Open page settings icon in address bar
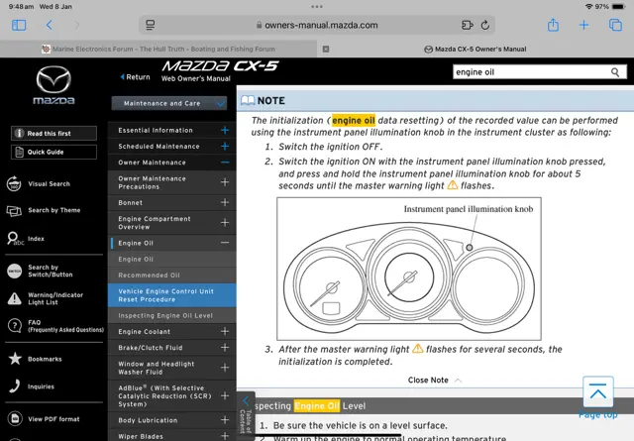The width and height of the screenshot is (634, 441). coord(150,25)
